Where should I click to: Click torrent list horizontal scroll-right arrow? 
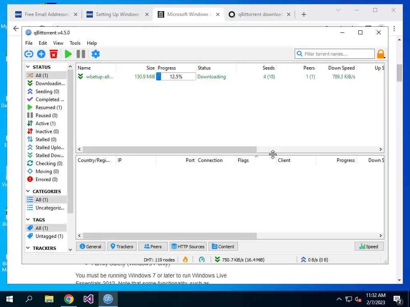pyautogui.click(x=380, y=150)
